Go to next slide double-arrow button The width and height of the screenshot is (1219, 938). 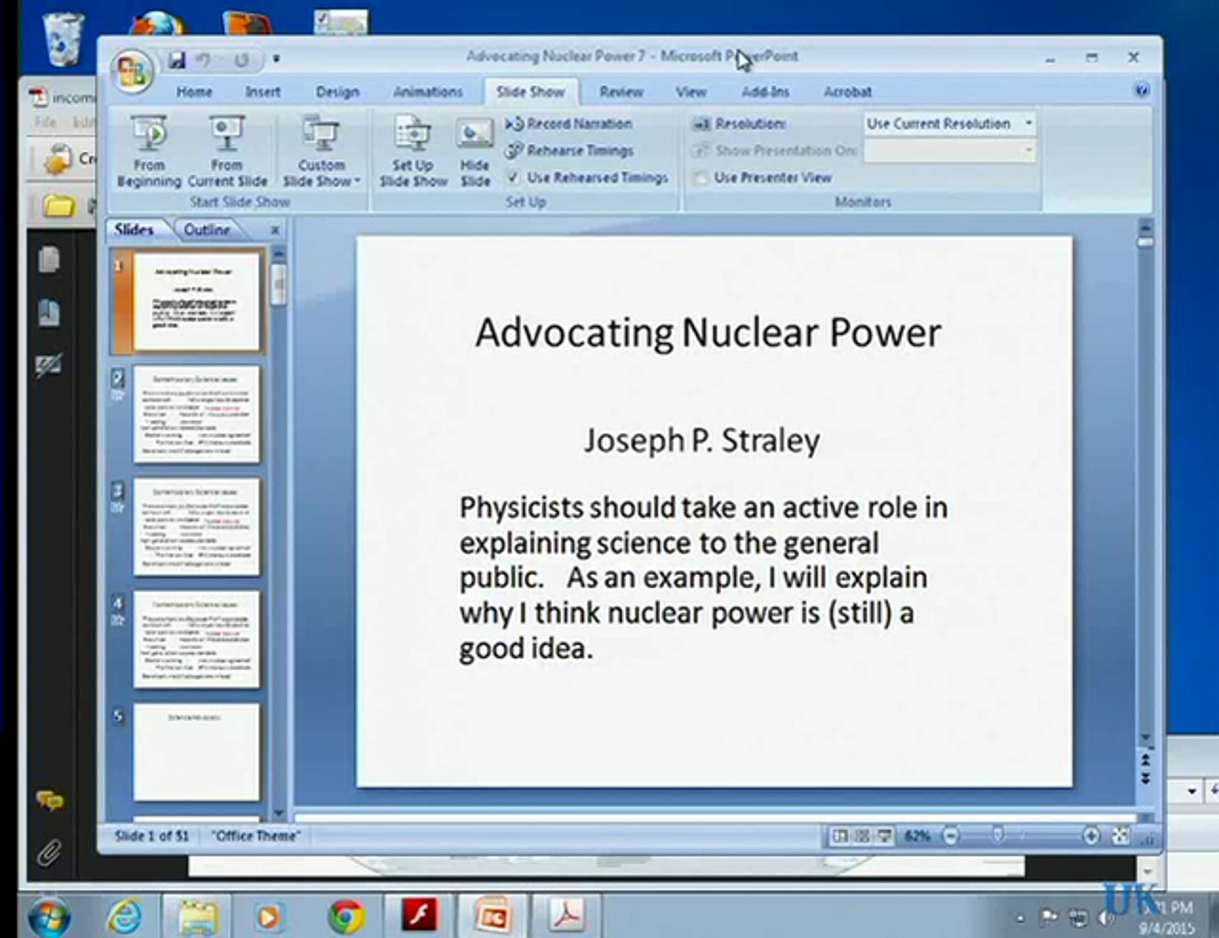[1145, 778]
